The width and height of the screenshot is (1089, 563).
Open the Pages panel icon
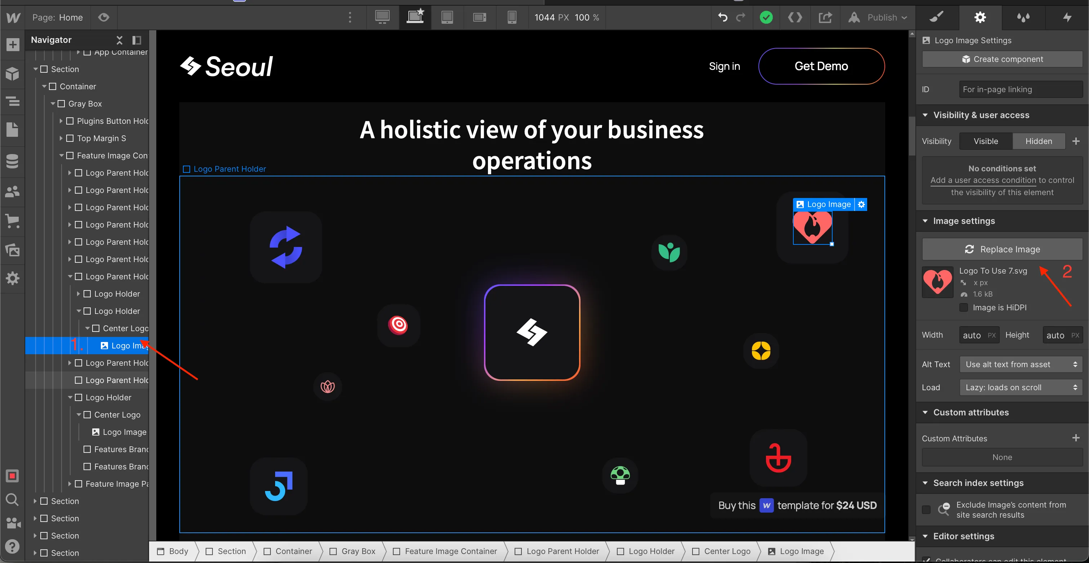click(x=13, y=130)
